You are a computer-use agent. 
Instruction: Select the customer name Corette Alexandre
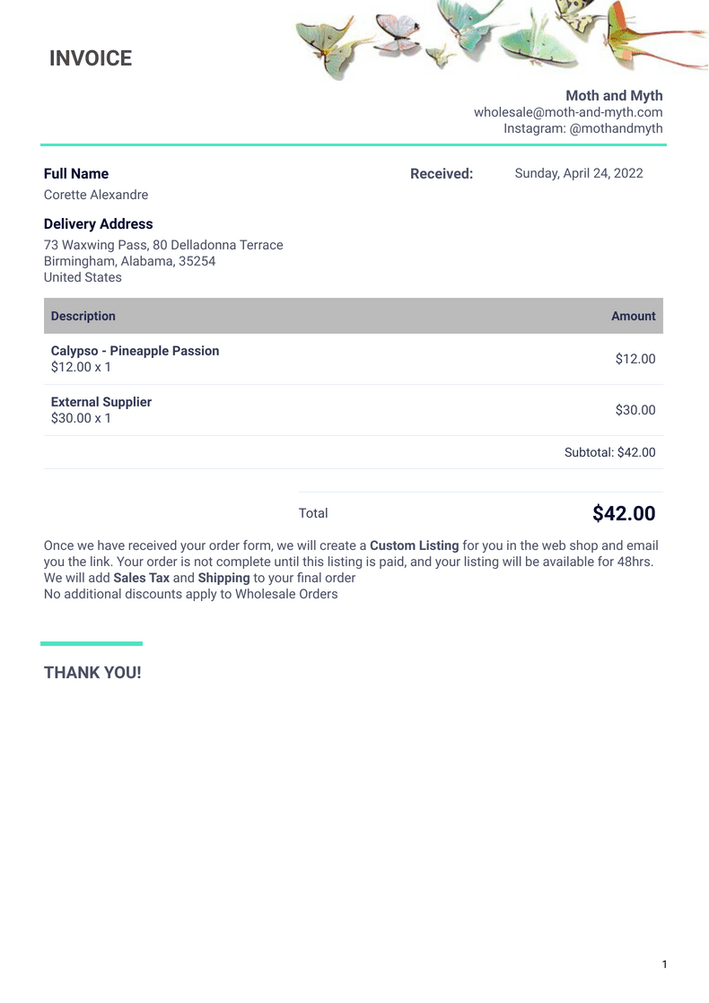point(96,195)
